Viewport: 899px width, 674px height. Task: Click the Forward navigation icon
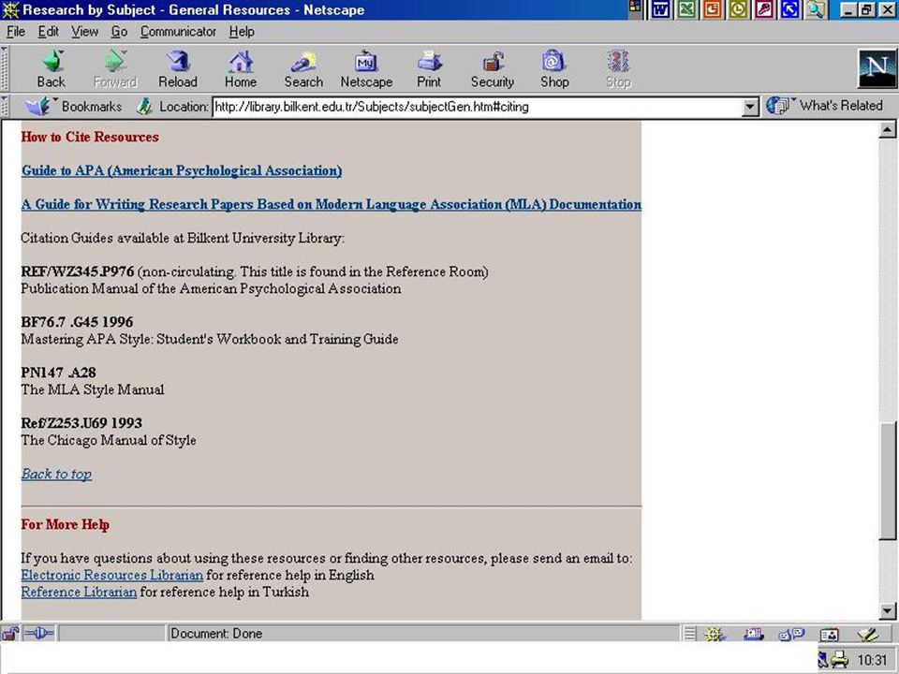pyautogui.click(x=114, y=68)
